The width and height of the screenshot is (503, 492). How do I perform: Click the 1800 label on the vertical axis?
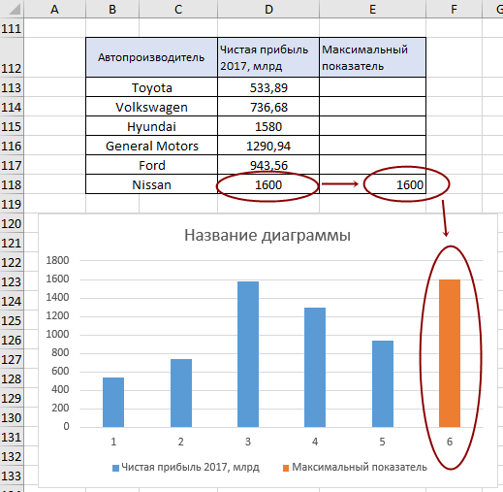tap(57, 260)
